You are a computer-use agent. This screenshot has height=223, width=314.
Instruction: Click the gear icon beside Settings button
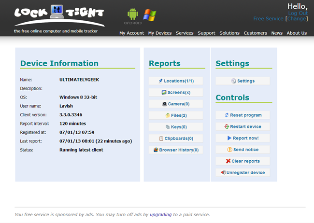pos(234,81)
